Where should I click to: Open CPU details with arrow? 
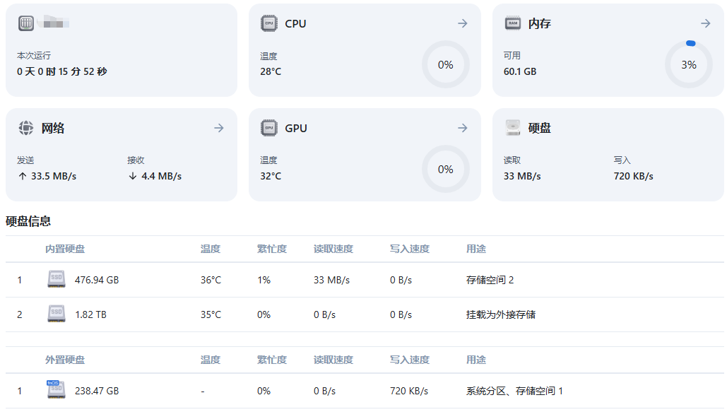click(x=463, y=23)
